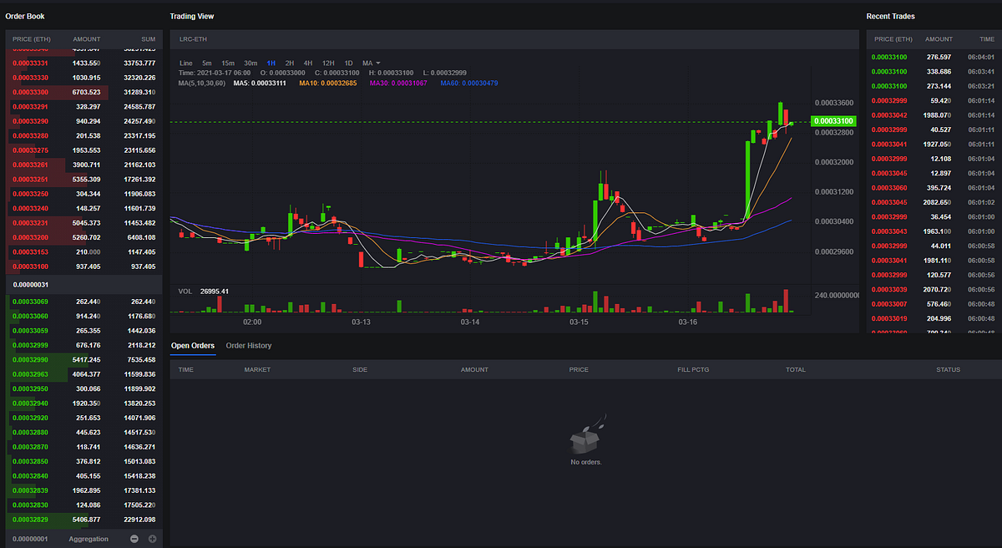
Task: Select buy order at price 0.00032920
Action: (x=84, y=417)
